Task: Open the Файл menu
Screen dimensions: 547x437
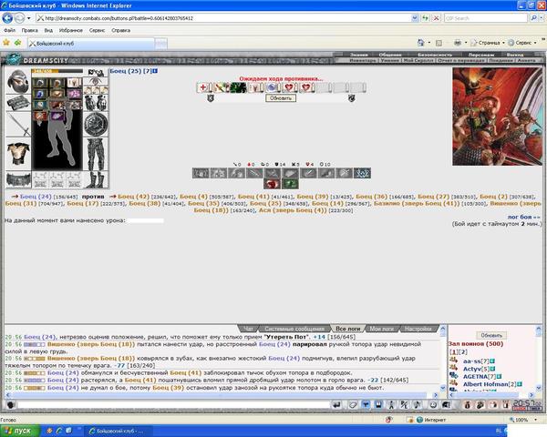Action: pos(9,30)
